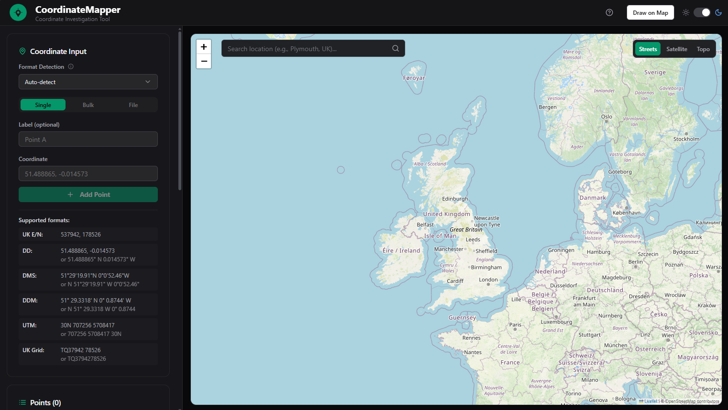
Task: Click the moon icon near theme switch
Action: tap(718, 12)
